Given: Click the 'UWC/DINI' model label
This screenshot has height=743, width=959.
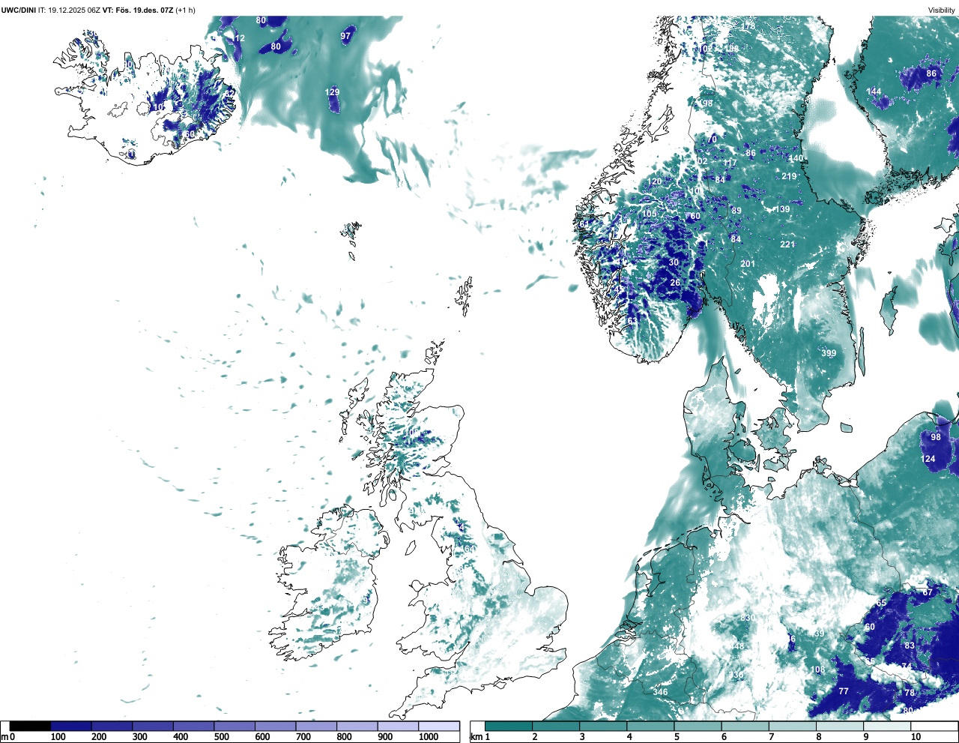Looking at the screenshot, I should (x=19, y=10).
